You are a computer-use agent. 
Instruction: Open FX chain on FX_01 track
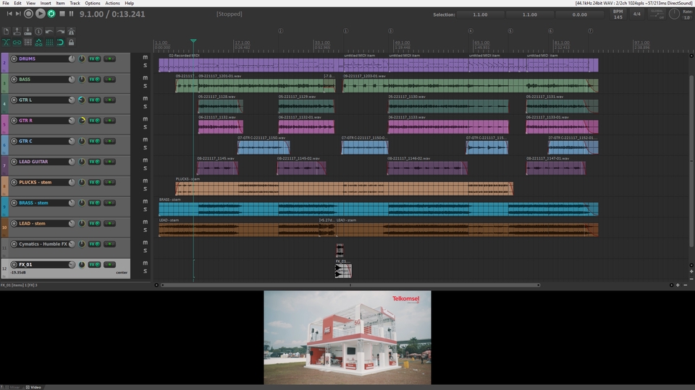click(92, 264)
